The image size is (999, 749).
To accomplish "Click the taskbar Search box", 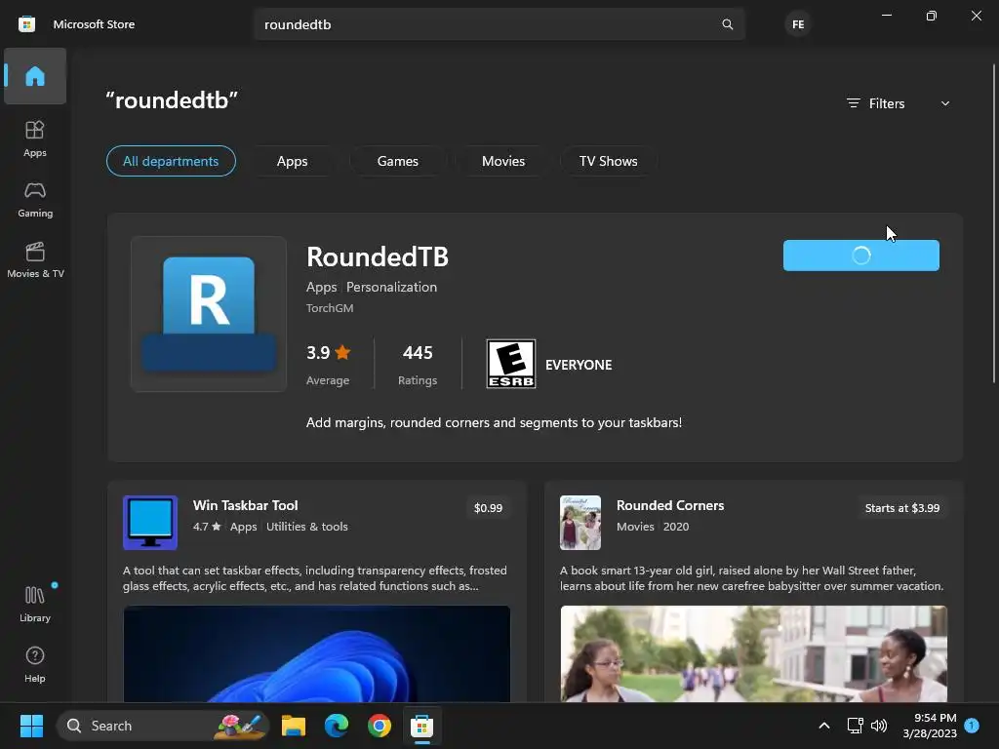I will click(163, 726).
